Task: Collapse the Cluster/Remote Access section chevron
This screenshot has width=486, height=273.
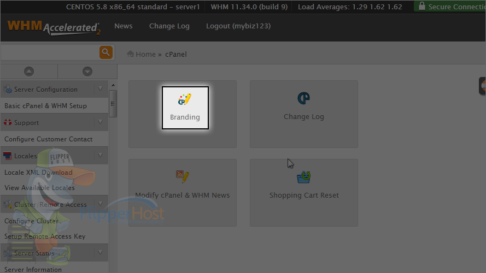Action: 101,204
